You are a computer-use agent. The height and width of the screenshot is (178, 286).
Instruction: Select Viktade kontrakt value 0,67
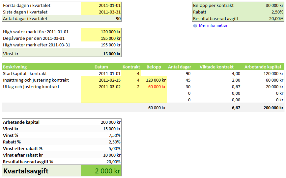pyautogui.click(x=236, y=87)
